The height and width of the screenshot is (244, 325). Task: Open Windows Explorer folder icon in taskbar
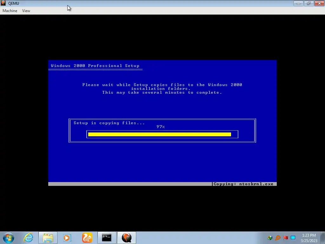pos(48,238)
